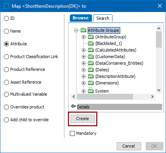Choose the Product Reference radio option
This screenshot has width=166, height=153.
click(x=6, y=69)
